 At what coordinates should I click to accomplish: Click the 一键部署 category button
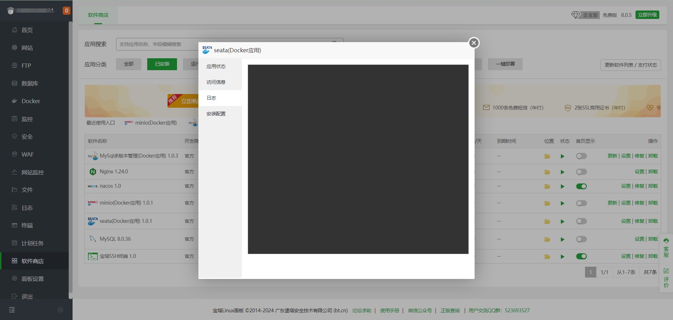505,64
